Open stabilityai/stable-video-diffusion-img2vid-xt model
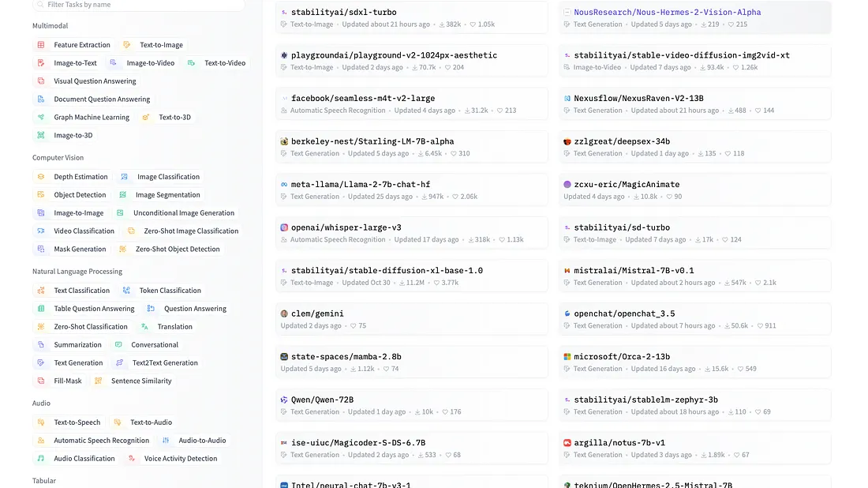The height and width of the screenshot is (488, 868). [694, 61]
